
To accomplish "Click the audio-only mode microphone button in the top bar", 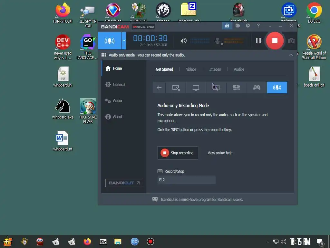I will click(x=110, y=41).
